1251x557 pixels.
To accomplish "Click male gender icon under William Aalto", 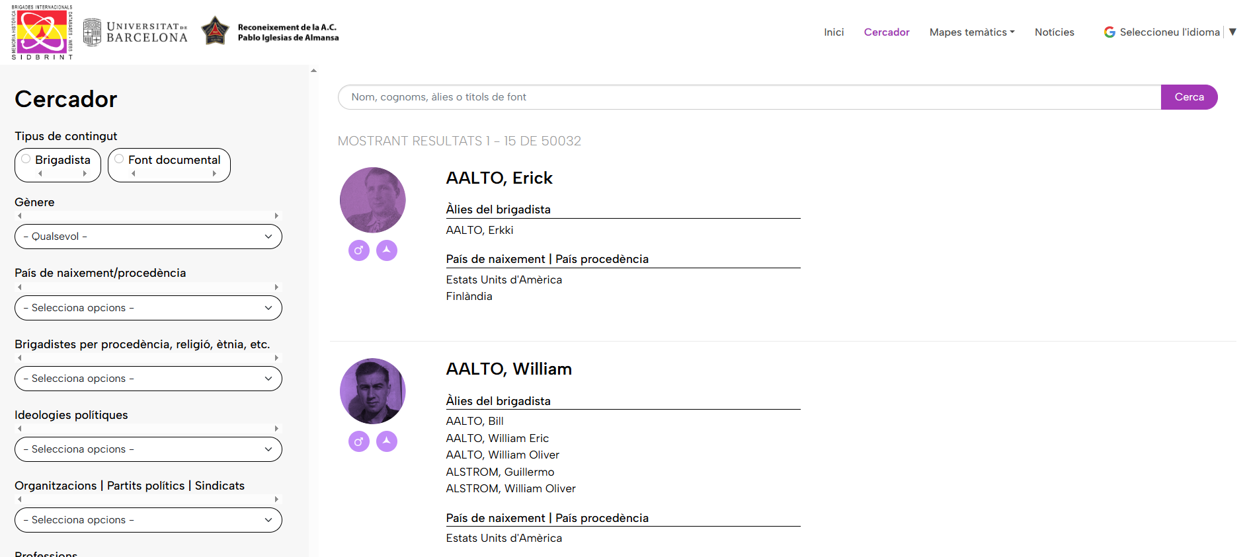I will pyautogui.click(x=358, y=441).
